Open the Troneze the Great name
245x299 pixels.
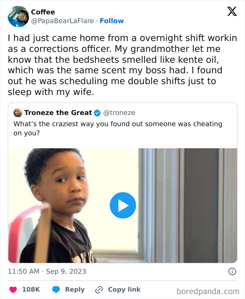point(58,113)
